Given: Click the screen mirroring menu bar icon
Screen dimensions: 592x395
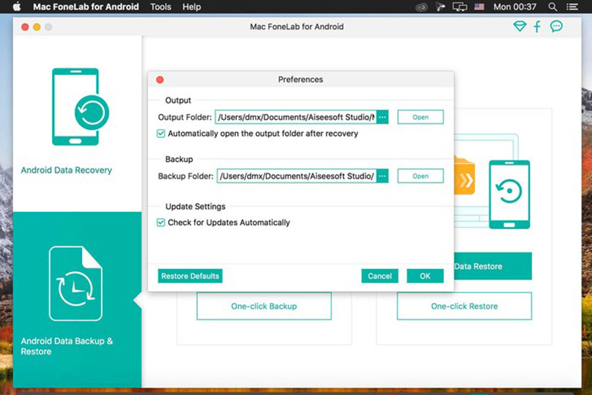Looking at the screenshot, I should pyautogui.click(x=460, y=7).
